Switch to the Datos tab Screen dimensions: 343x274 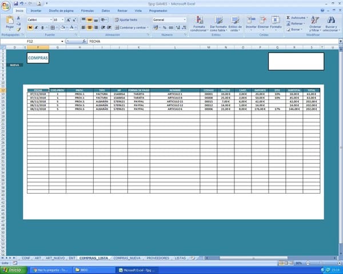click(x=106, y=10)
